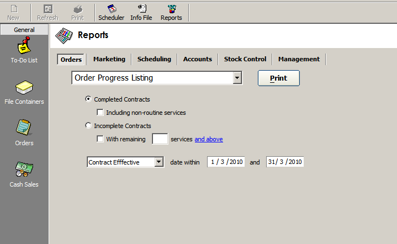Open the To-Do List in the sidebar
The width and height of the screenshot is (397, 244).
pos(24,50)
